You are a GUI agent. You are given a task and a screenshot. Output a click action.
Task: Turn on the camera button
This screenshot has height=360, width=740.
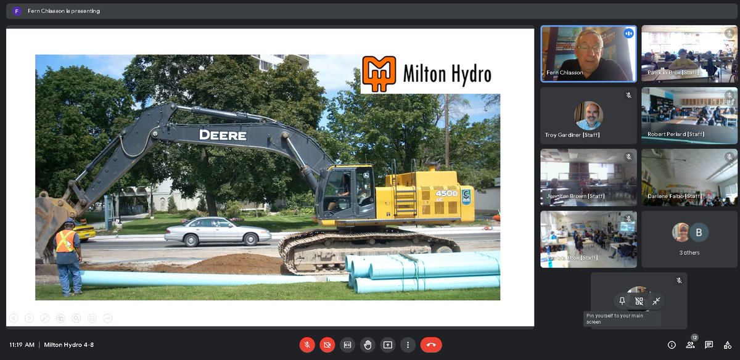pyautogui.click(x=327, y=345)
